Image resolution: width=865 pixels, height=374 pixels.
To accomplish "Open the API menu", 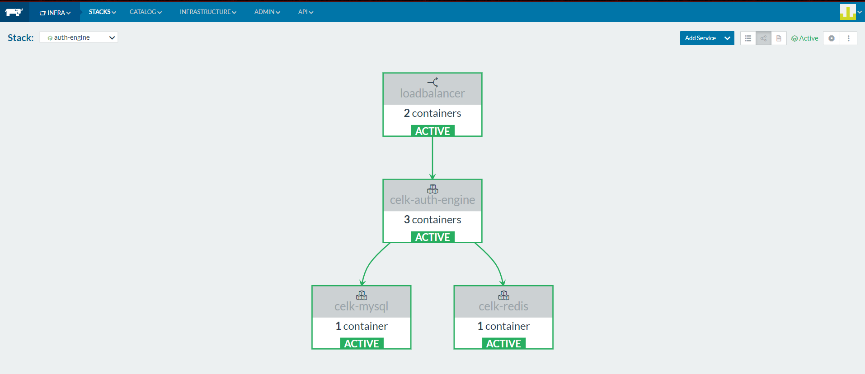I will tap(306, 12).
